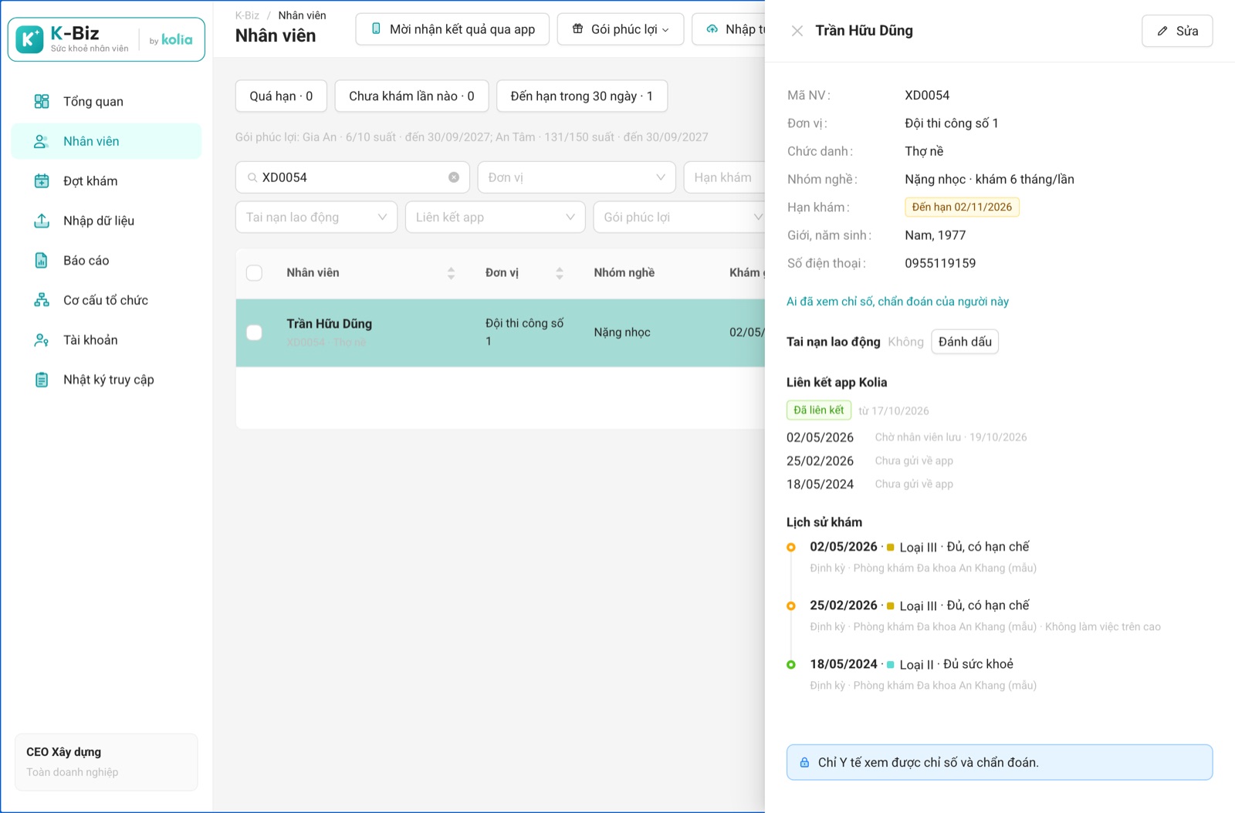Click the gift icon in Gói phúc lợi
Viewport: 1235px width, 813px height.
click(x=577, y=29)
